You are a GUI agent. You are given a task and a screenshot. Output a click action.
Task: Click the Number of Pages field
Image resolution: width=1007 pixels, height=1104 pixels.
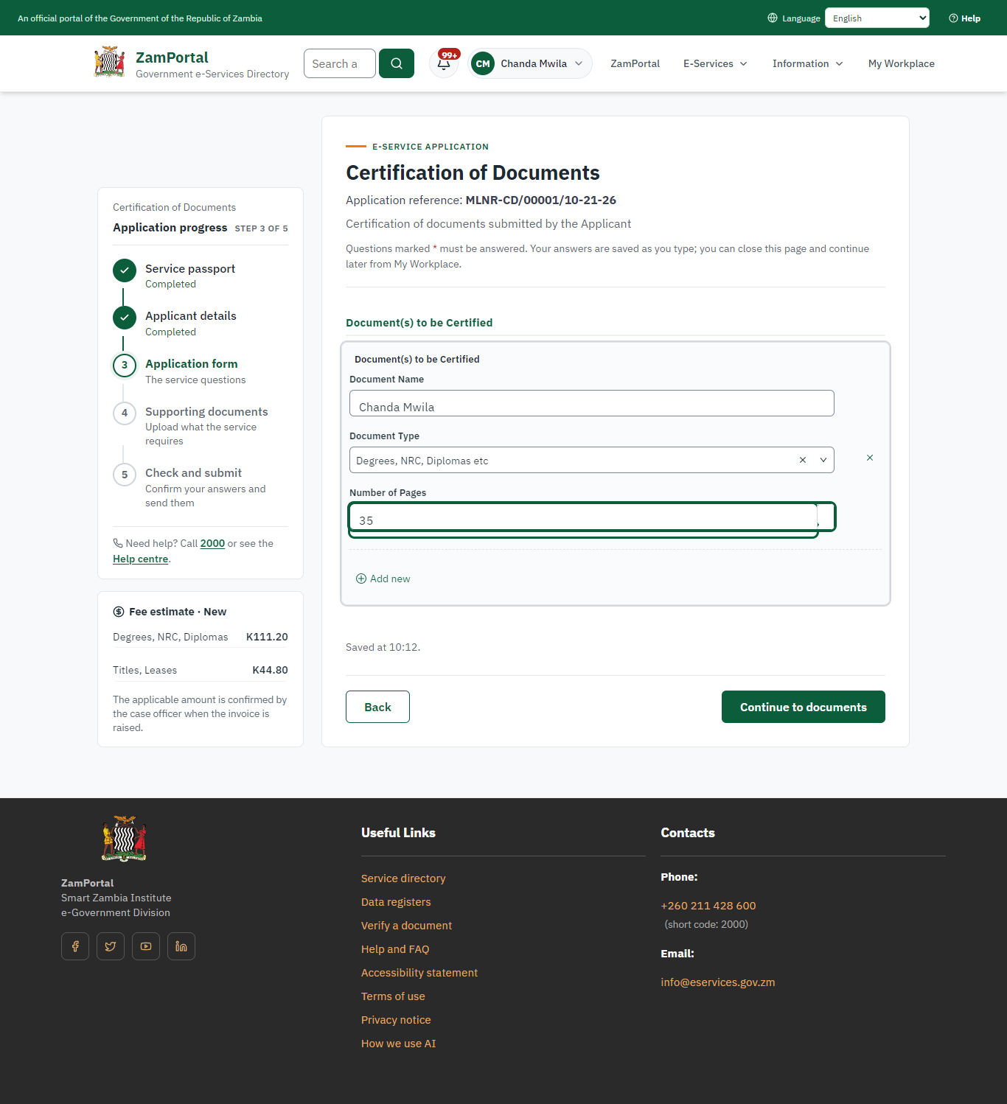click(592, 517)
